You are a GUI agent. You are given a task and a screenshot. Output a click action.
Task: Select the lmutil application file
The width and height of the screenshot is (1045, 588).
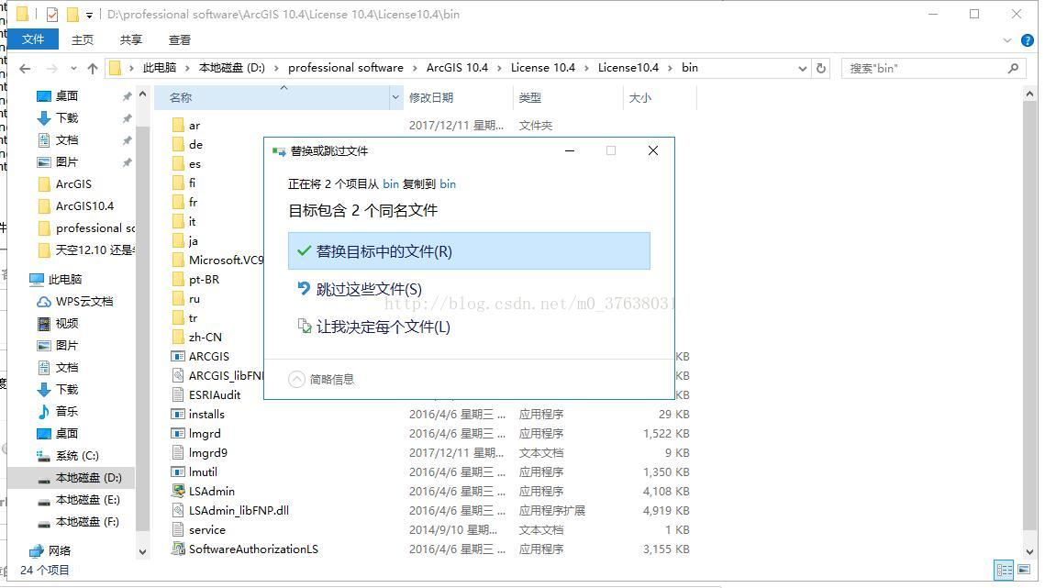coord(203,472)
